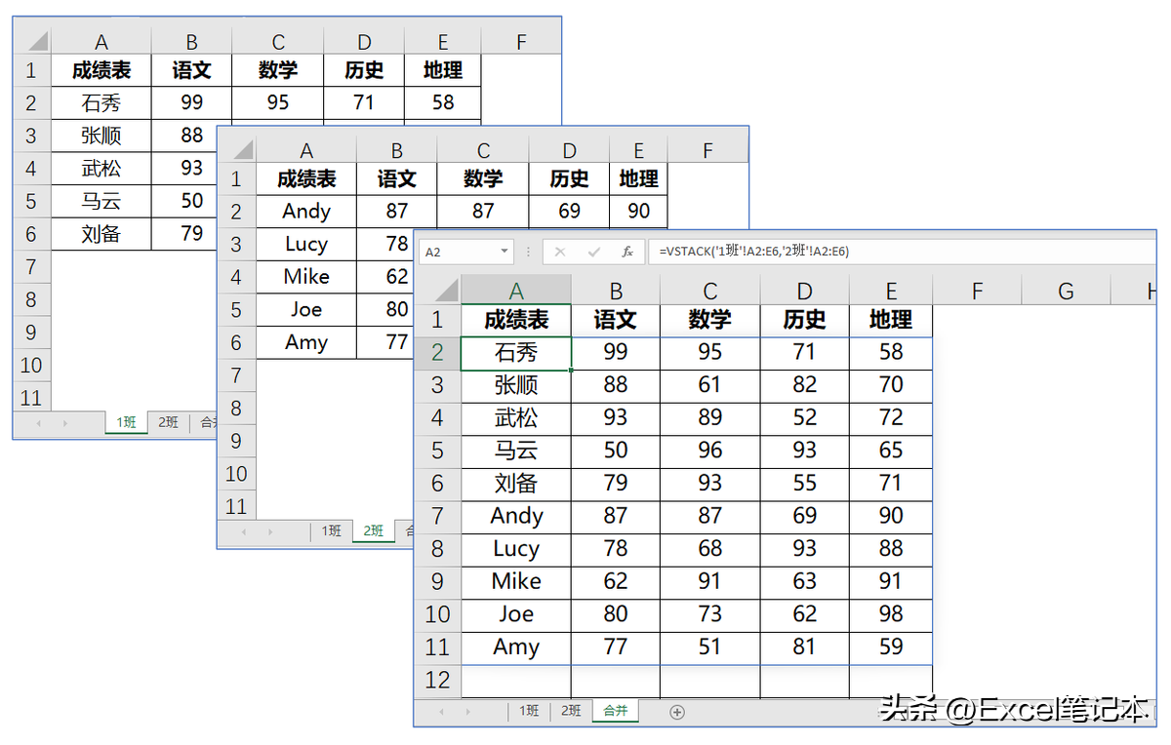Screen dimensions: 1171x745
Task: Click cell 石秀 in the back-left 1班 window
Action: pyautogui.click(x=101, y=102)
